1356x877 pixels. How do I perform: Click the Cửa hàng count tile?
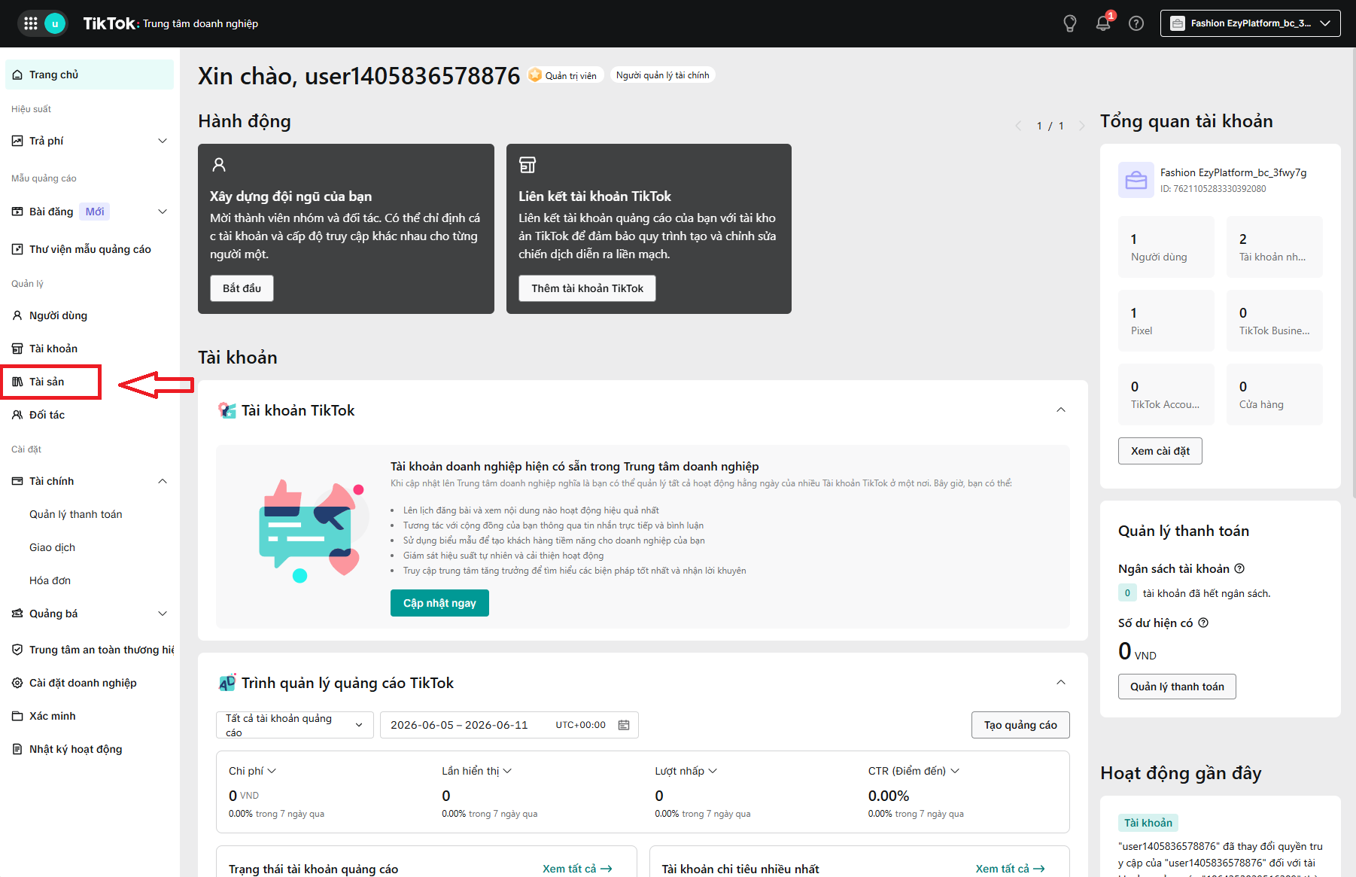[x=1275, y=394]
